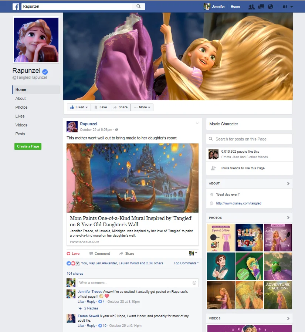The width and height of the screenshot is (305, 332).
Task: Click the 4 likes count on Jennifer's comment
Action: point(102,302)
